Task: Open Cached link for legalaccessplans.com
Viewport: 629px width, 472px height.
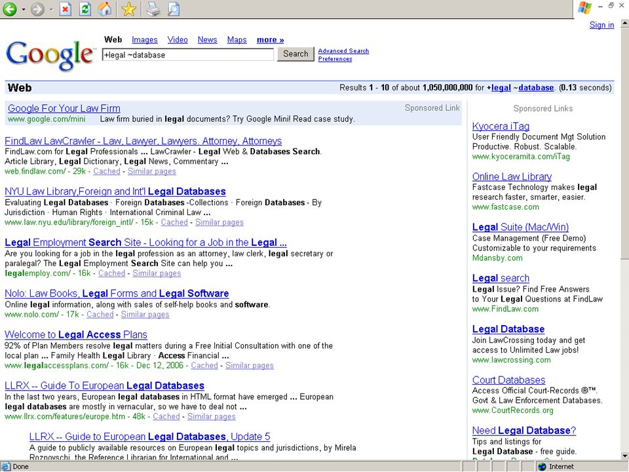Action: pos(204,365)
